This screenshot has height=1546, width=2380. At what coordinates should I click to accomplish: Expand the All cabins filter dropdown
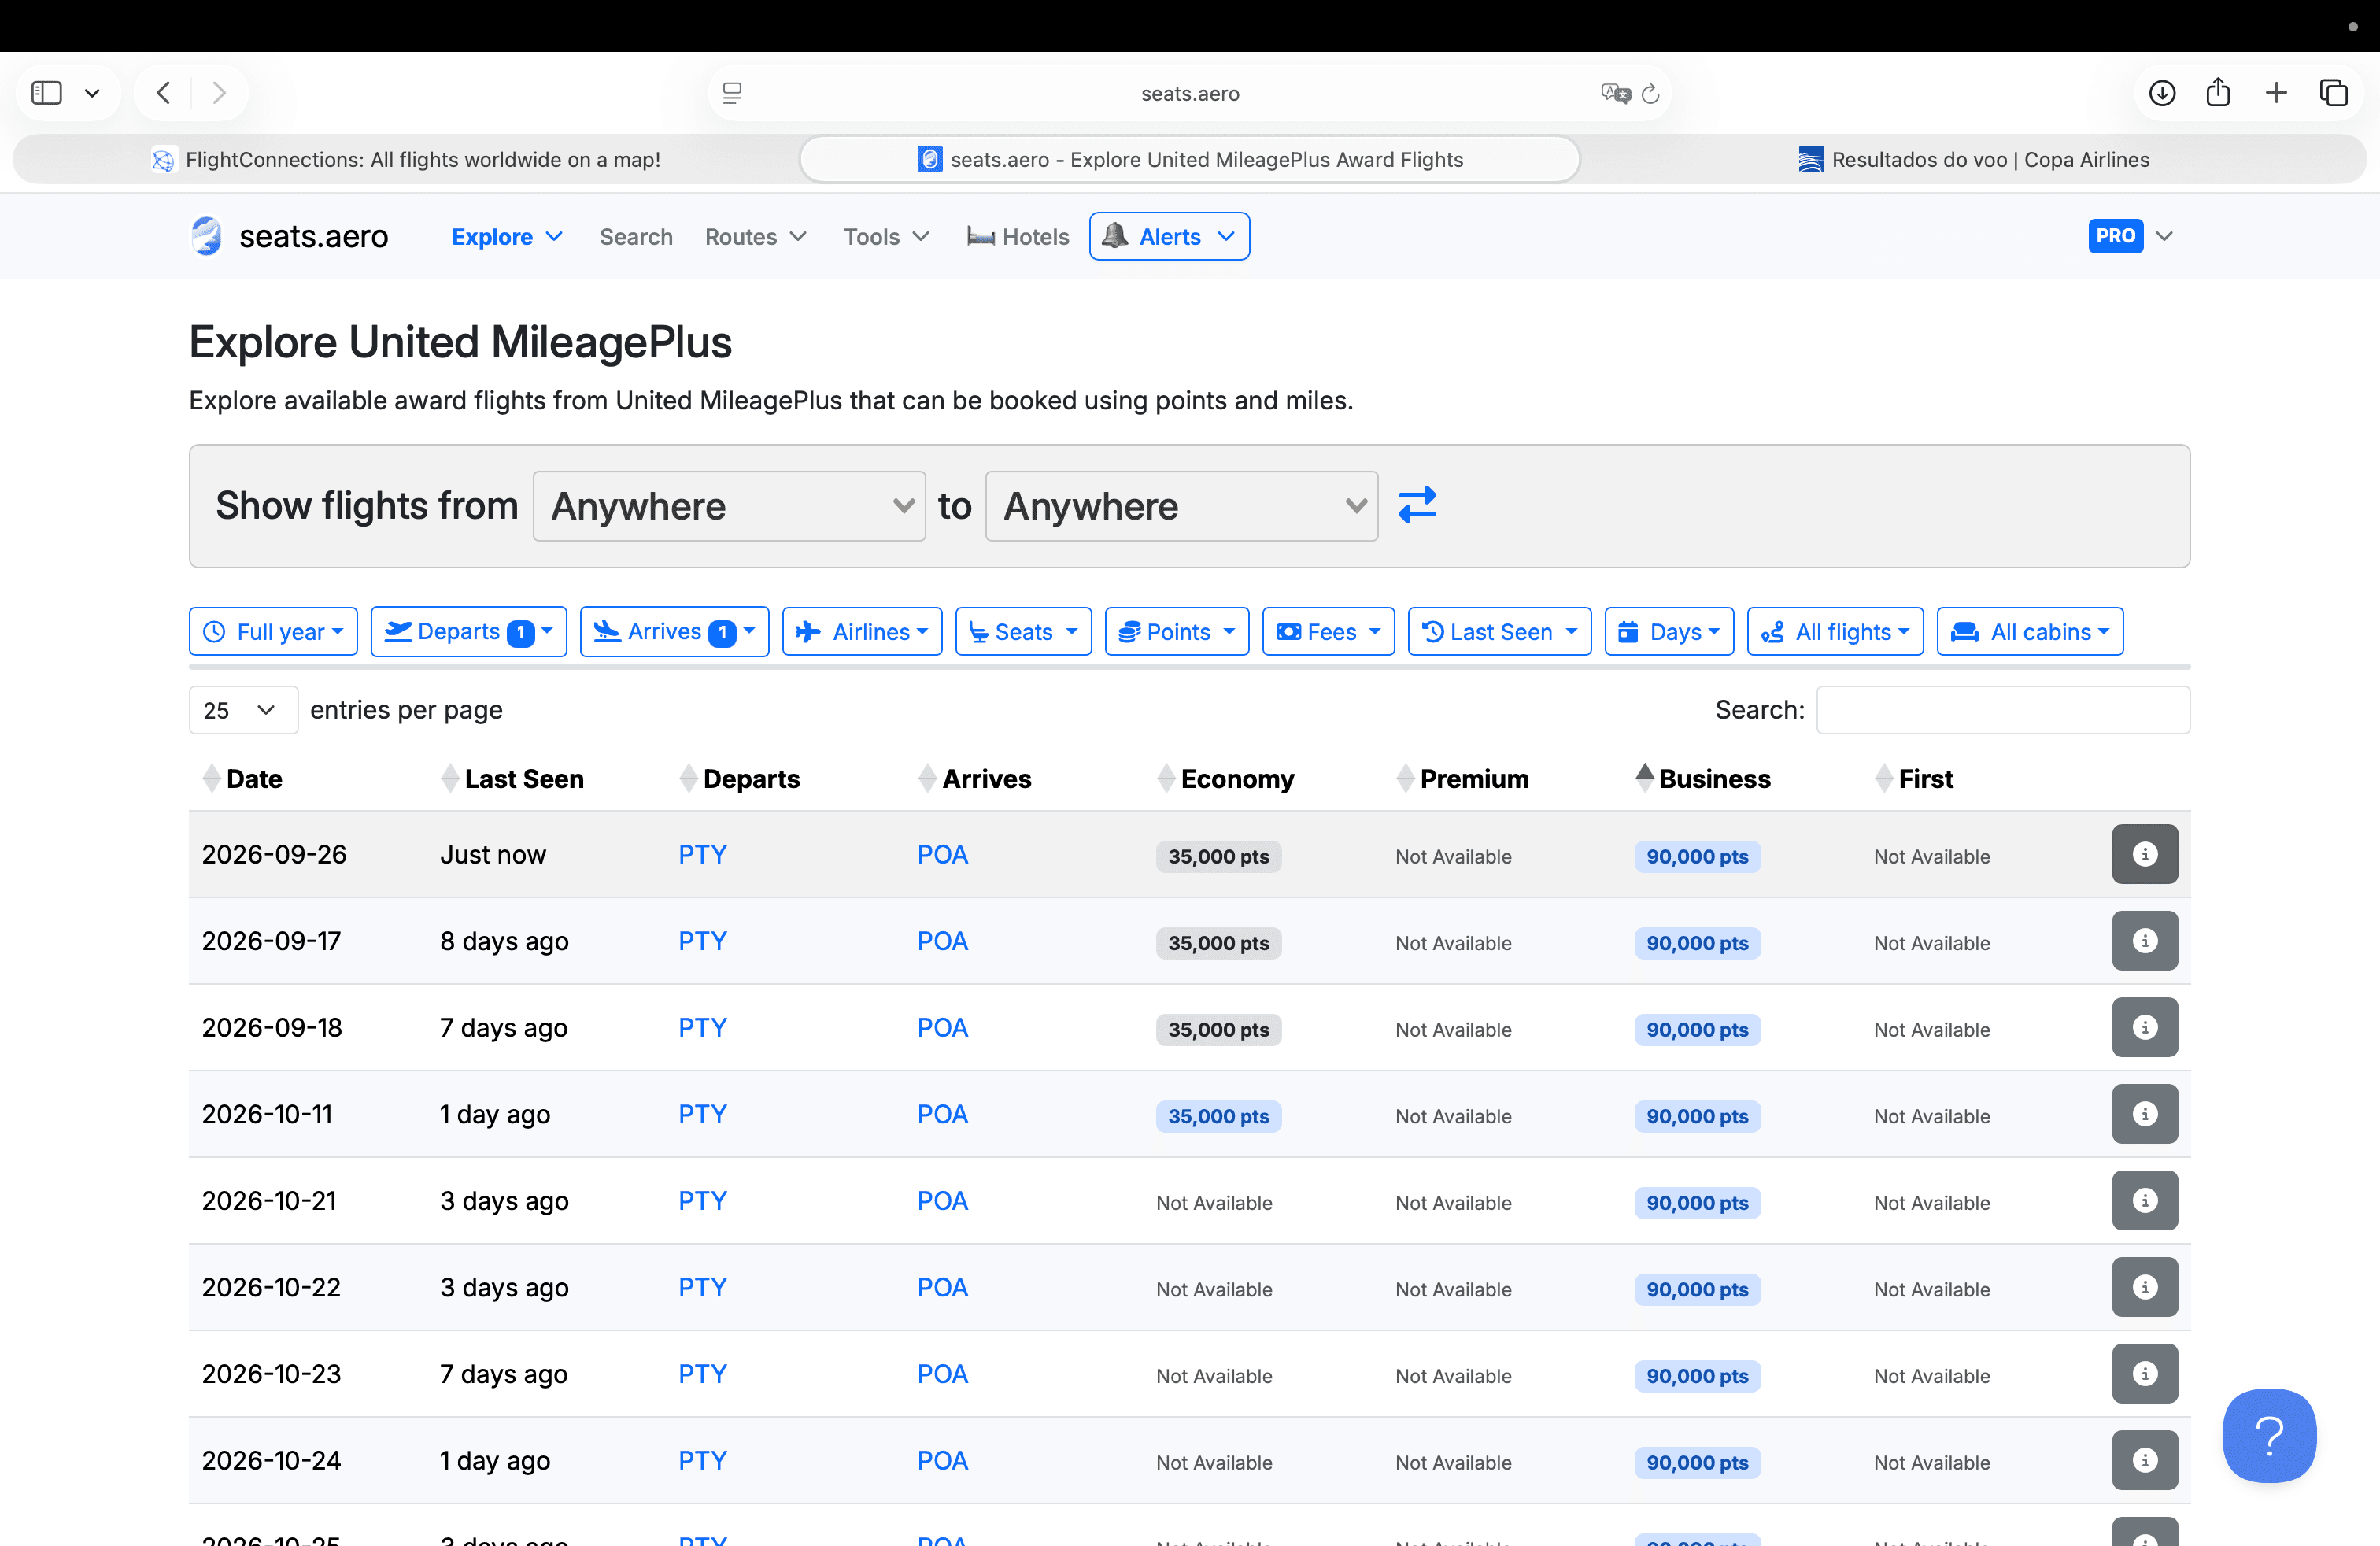[x=2030, y=631]
